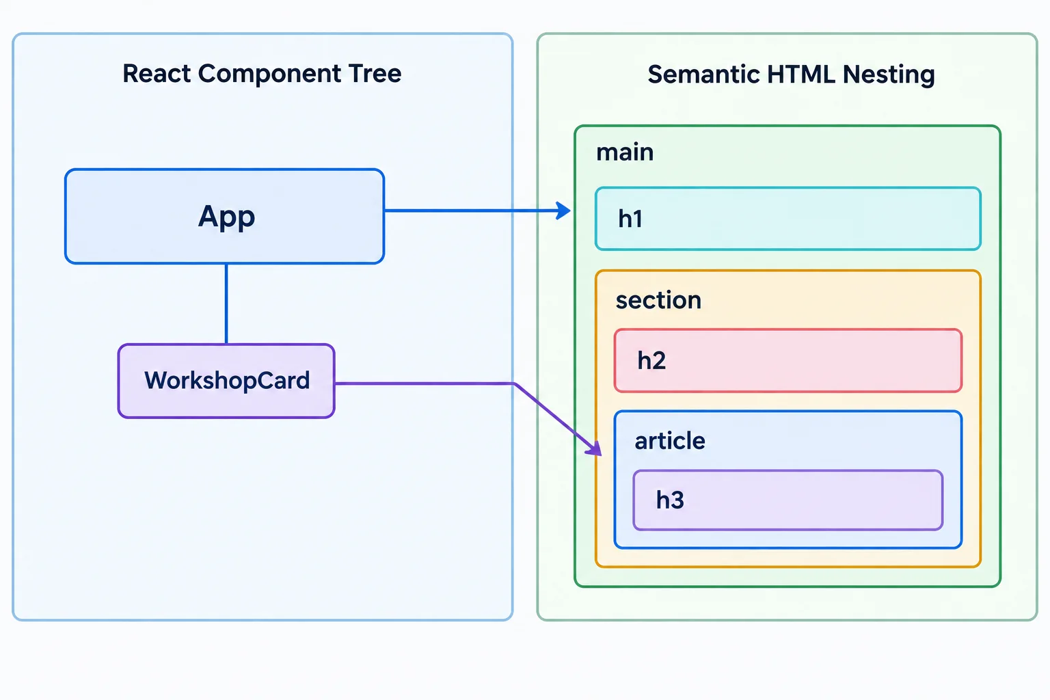Click the h3 element box
The image size is (1050, 700).
[788, 500]
